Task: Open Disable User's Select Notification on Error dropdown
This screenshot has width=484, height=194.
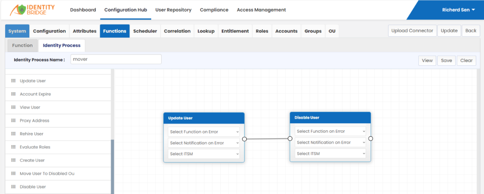Action: (330, 143)
